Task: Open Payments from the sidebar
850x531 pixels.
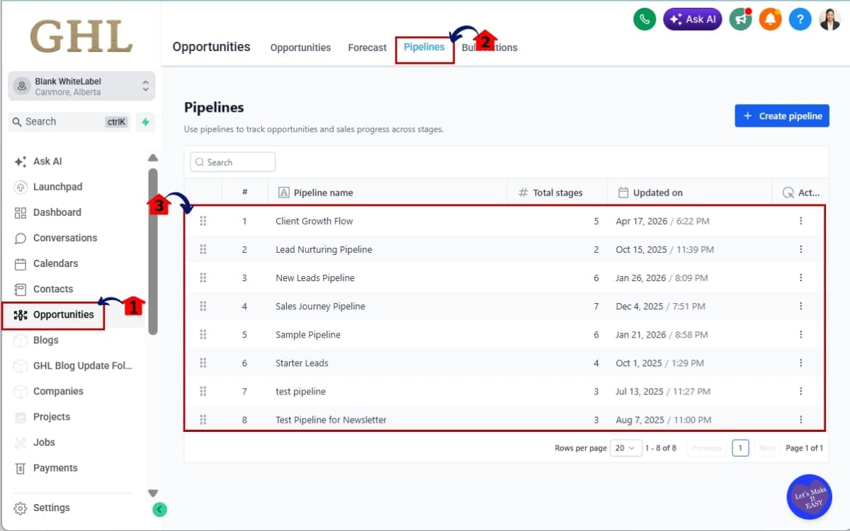Action: 55,467
